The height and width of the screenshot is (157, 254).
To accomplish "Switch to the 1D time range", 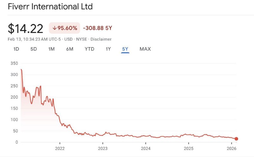I will tap(16, 49).
